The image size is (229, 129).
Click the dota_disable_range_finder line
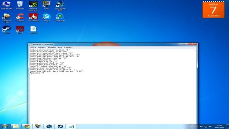[x=50, y=68]
